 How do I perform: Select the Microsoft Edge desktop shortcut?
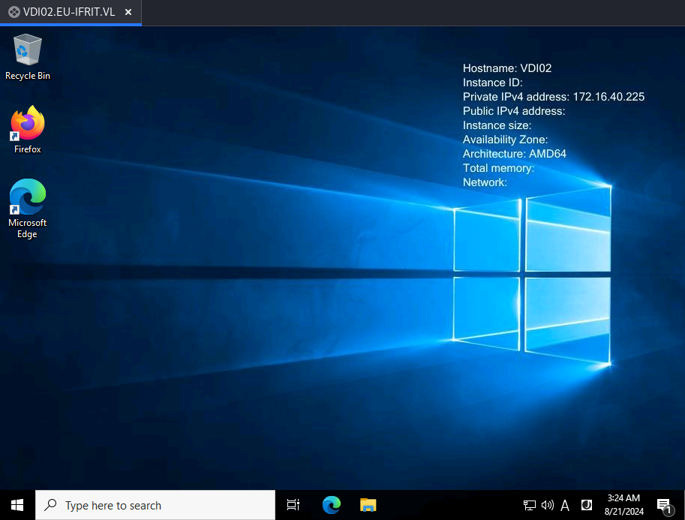tap(28, 209)
